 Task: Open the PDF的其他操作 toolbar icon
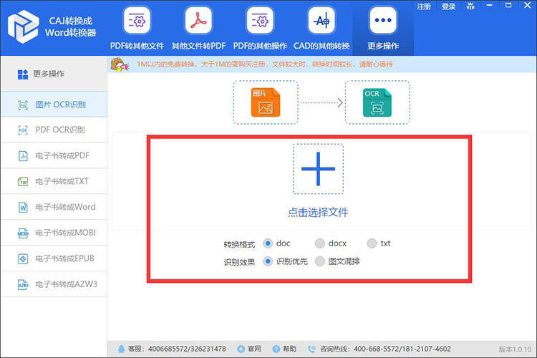tap(260, 21)
